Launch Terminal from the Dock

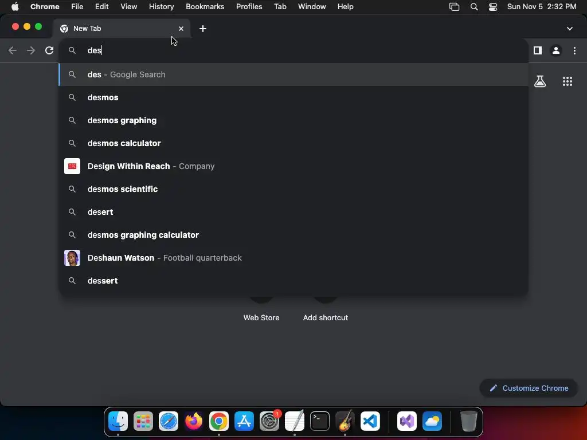pos(320,421)
